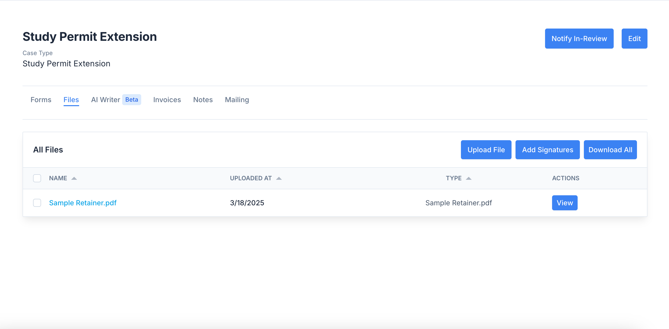Screen dimensions: 669x329
Task: Click the ACTIONS column header
Action: 566,178
